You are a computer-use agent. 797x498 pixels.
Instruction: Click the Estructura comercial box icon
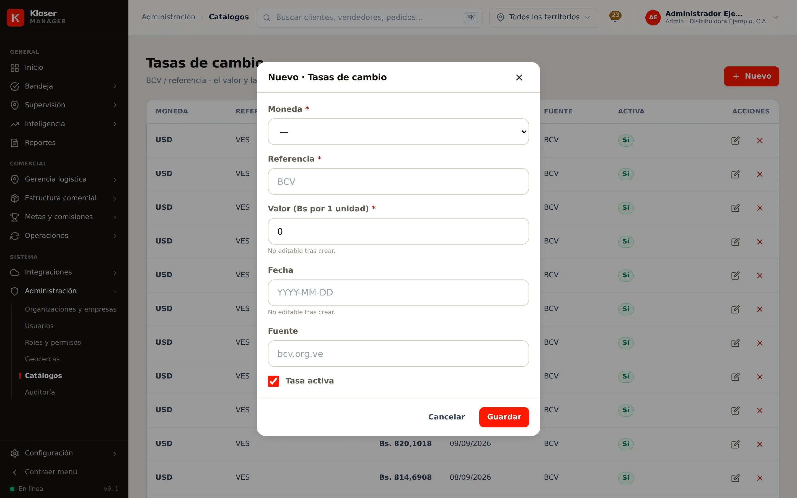[14, 198]
